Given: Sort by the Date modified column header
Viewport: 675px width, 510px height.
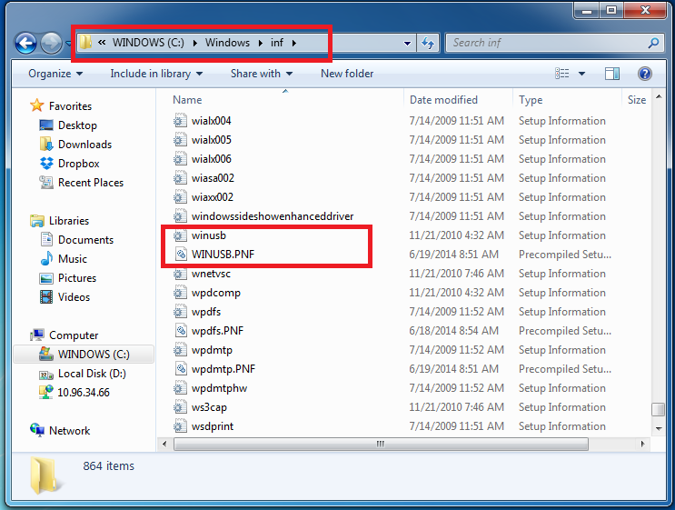Looking at the screenshot, I should pos(443,100).
